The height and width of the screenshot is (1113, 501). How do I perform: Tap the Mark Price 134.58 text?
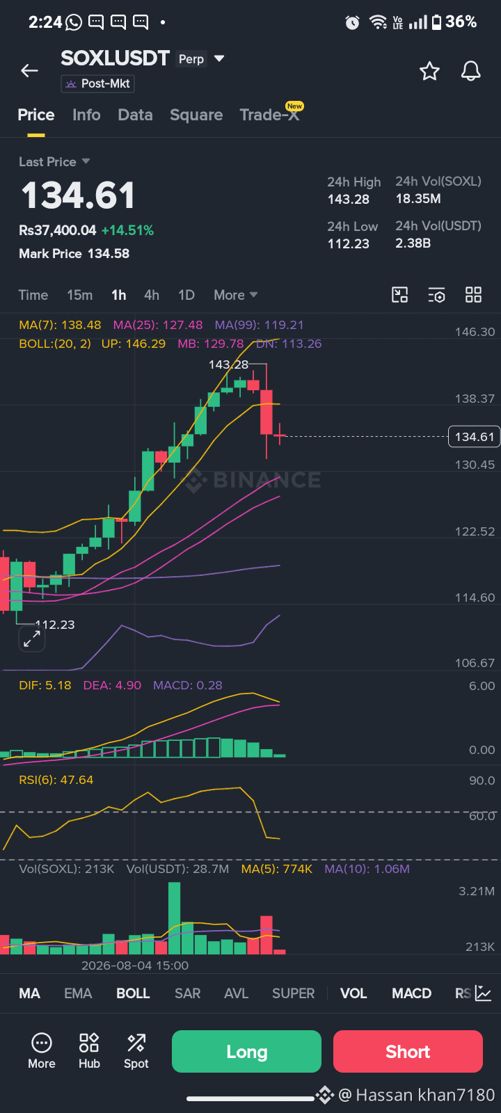[74, 253]
